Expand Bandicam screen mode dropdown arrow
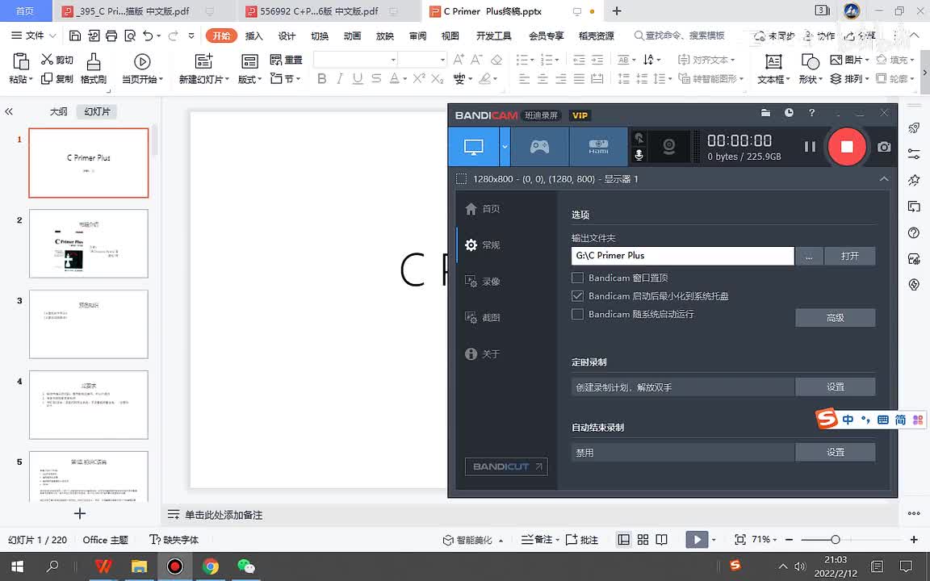 pyautogui.click(x=505, y=146)
